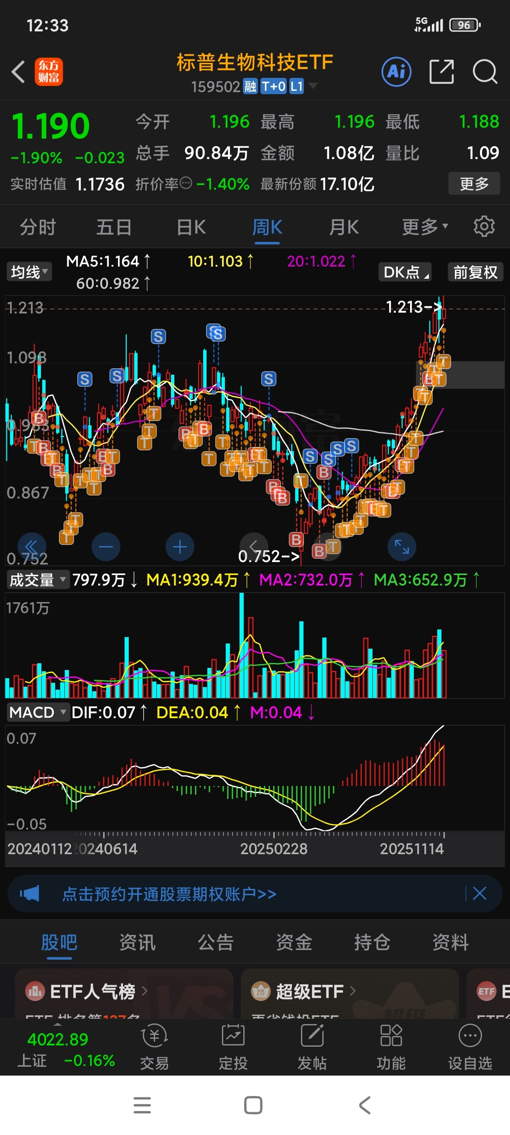510x1135 pixels.
Task: Open 交易 trade icon in bottom bar
Action: (154, 1046)
